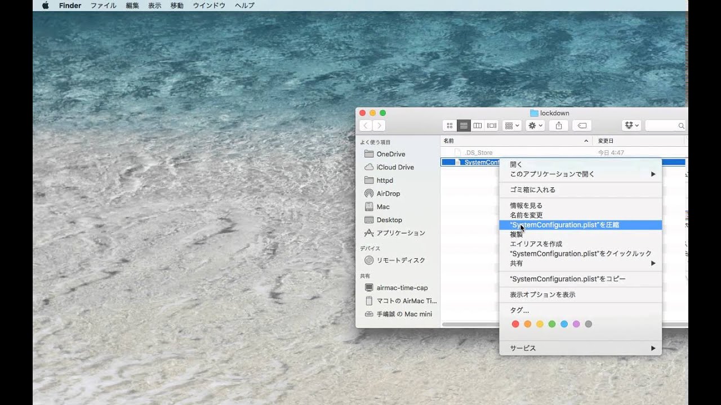This screenshot has width=721, height=405.
Task: Apply the gray tag color
Action: pos(589,324)
